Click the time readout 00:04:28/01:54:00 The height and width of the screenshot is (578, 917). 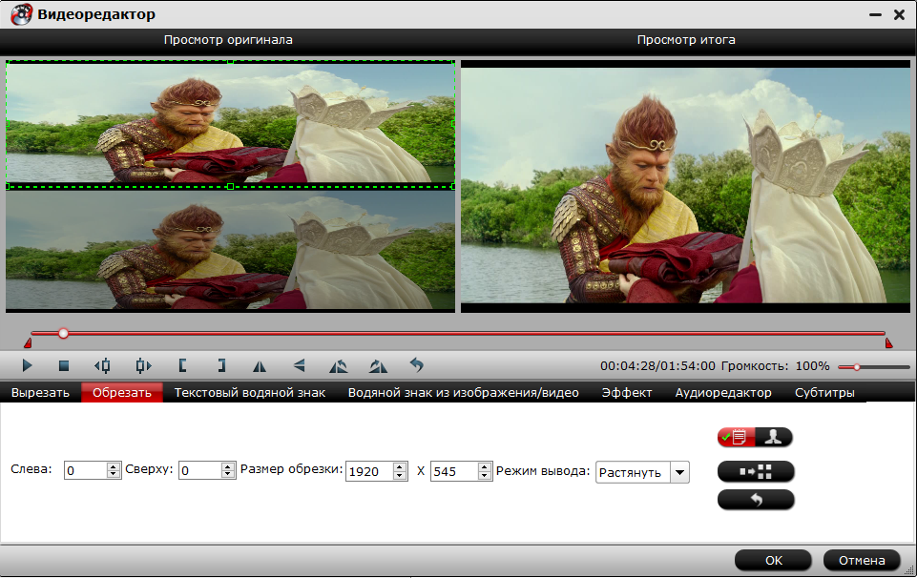(x=657, y=366)
